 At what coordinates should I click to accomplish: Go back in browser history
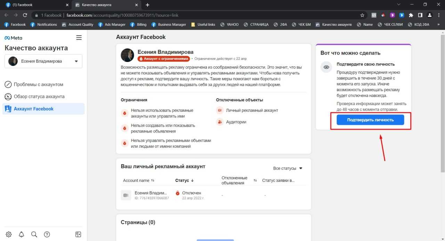(6, 15)
